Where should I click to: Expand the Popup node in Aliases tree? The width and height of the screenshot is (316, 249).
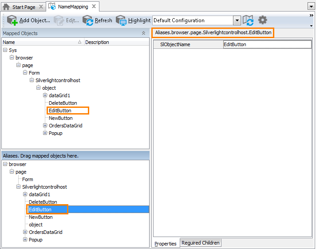(x=25, y=240)
